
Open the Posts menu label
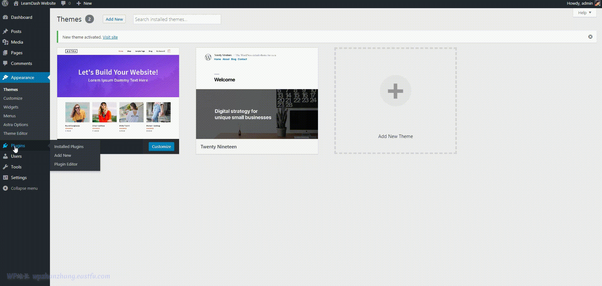[x=16, y=31]
